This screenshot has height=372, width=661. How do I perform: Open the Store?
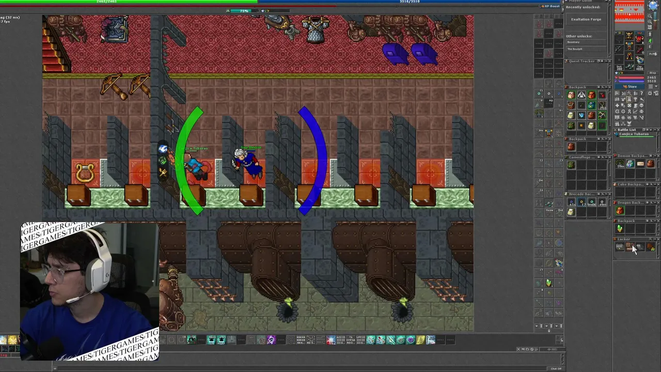[630, 87]
